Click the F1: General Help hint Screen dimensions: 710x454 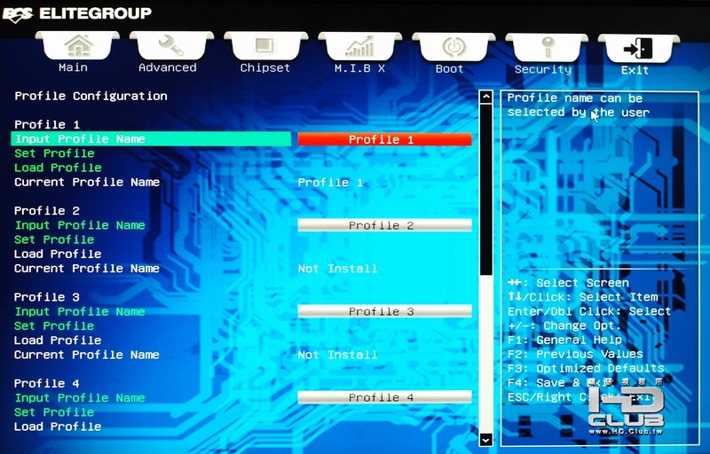click(564, 340)
